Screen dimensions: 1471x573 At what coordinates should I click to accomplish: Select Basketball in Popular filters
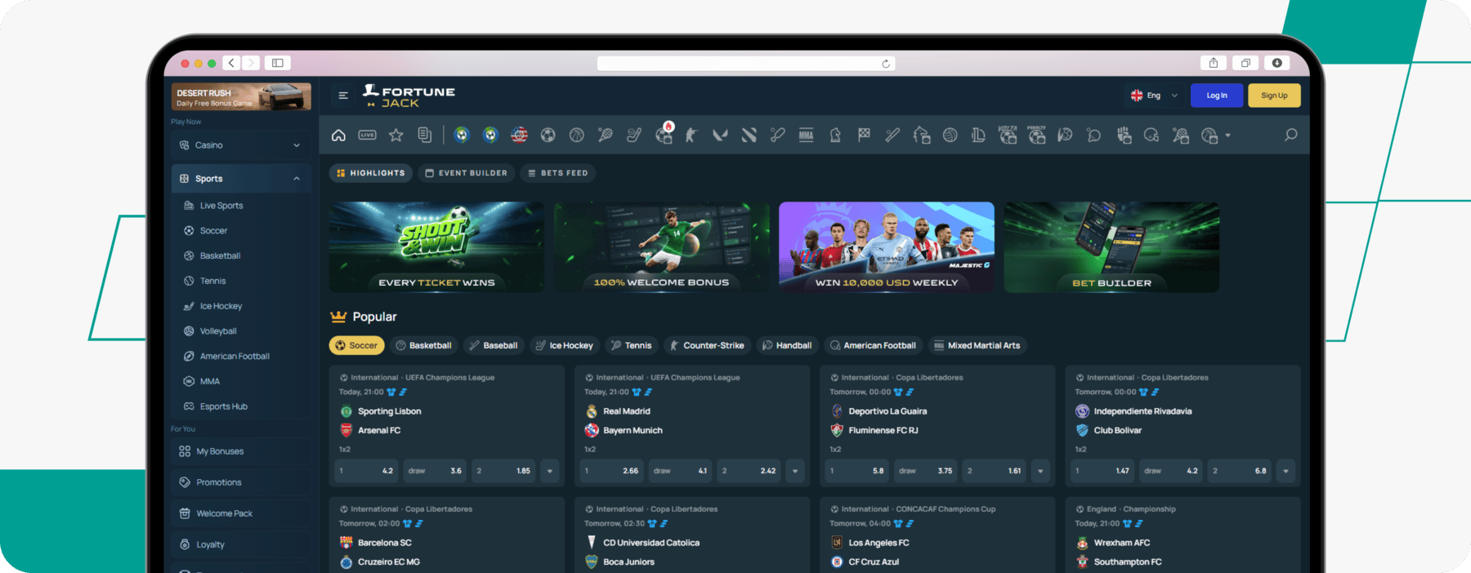click(x=424, y=345)
